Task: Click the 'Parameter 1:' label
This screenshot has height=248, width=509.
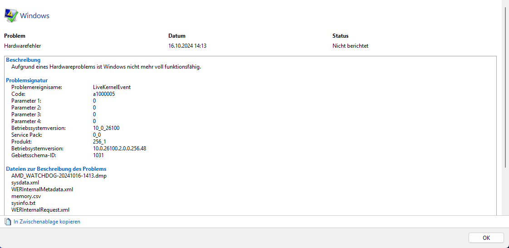Action: [26, 101]
